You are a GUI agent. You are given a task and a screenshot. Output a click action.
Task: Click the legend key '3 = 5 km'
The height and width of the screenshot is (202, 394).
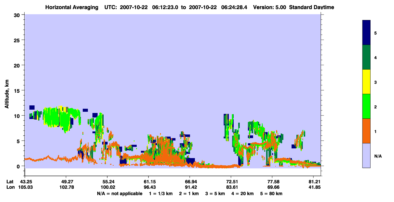point(215,194)
